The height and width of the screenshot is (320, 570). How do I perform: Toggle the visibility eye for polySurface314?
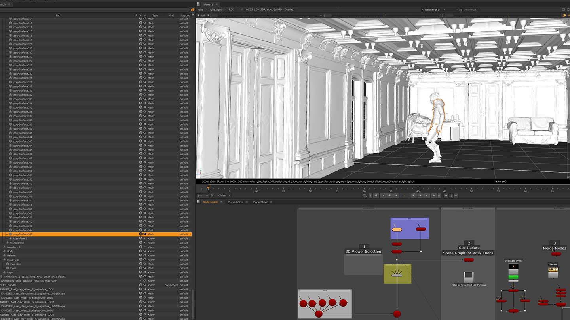145,19
